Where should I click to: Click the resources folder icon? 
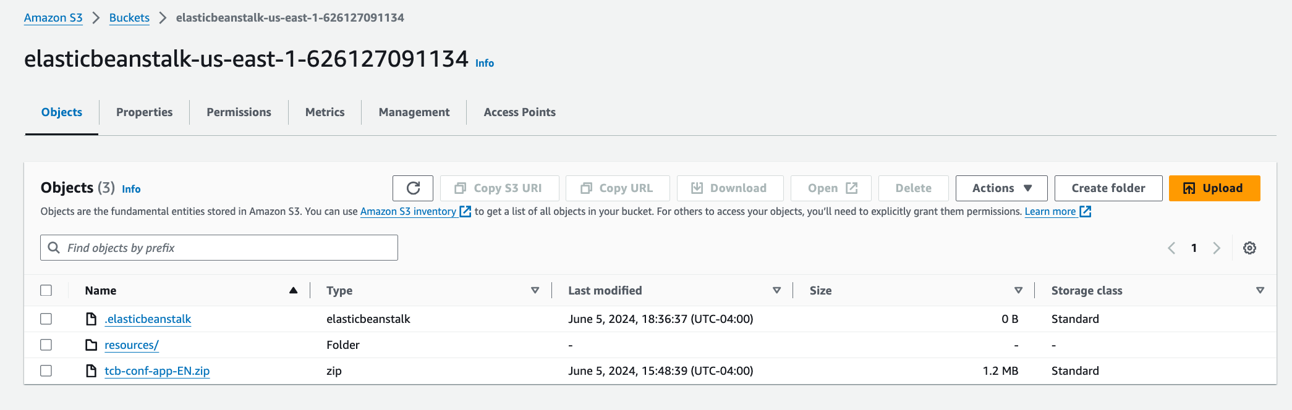click(91, 345)
